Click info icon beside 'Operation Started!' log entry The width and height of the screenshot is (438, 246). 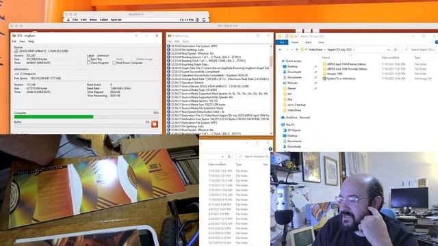[169, 83]
